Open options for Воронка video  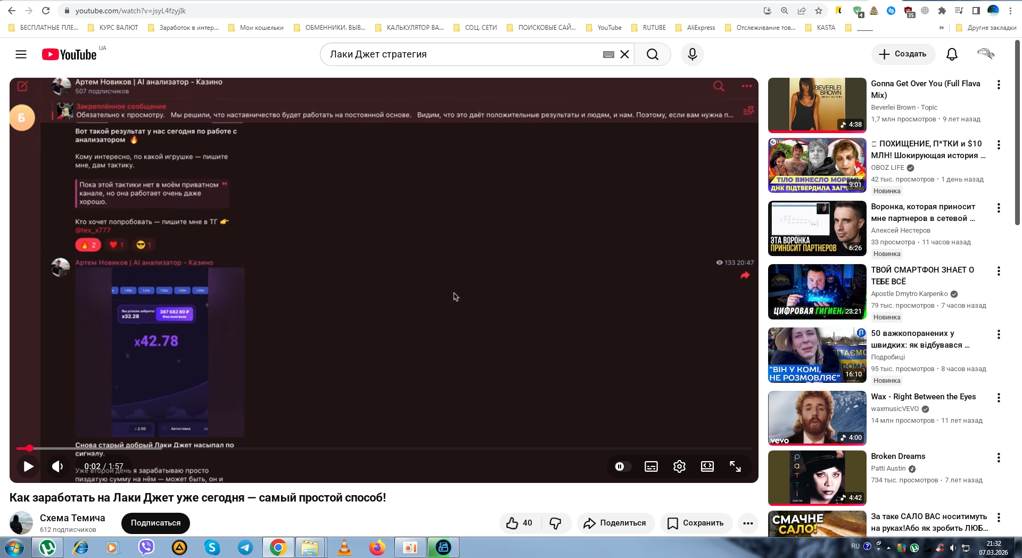(x=999, y=208)
